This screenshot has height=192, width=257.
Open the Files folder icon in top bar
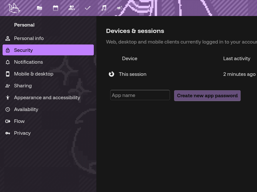point(39,8)
